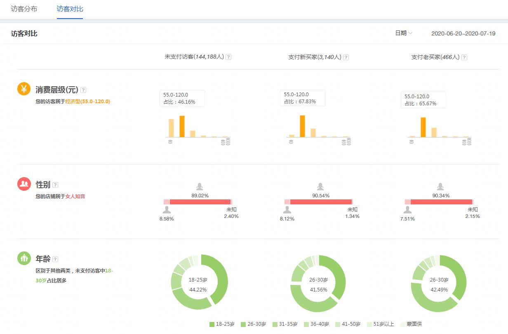Viewport: 508px width, 334px height.
Task: Click single coin icon under 支付新买家 chart
Action: (x=291, y=142)
